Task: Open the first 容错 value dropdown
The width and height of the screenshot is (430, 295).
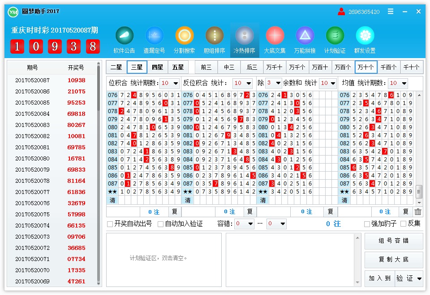Action: coord(244,223)
